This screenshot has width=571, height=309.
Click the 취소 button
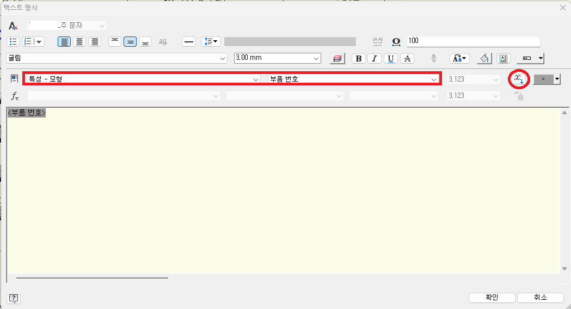click(x=540, y=298)
